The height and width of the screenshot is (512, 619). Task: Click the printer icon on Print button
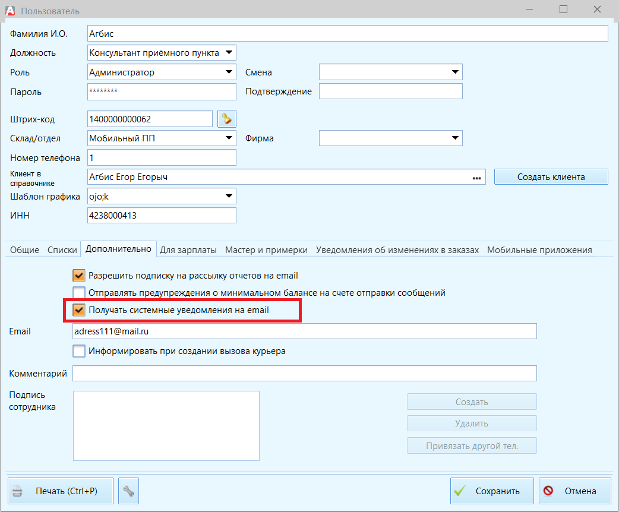(17, 491)
